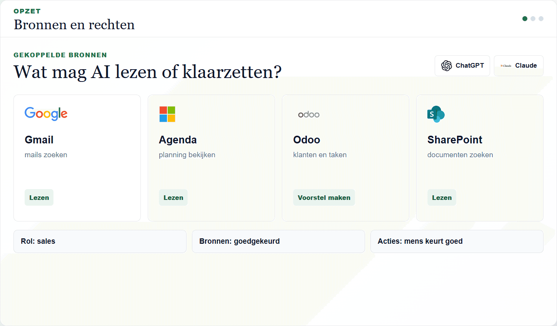Image resolution: width=557 pixels, height=326 pixels.
Task: Click the text 'klanten en taken'
Action: [x=320, y=155]
